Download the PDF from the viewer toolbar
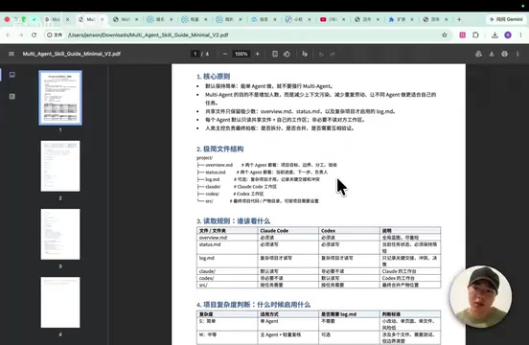Screen dimensions: 529x345 pos(492,54)
